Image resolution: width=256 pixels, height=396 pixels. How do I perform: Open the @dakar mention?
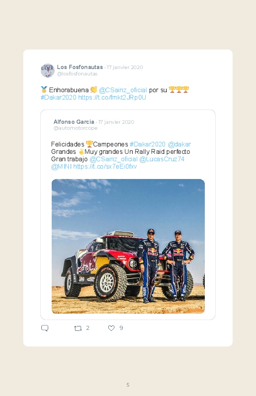click(179, 144)
